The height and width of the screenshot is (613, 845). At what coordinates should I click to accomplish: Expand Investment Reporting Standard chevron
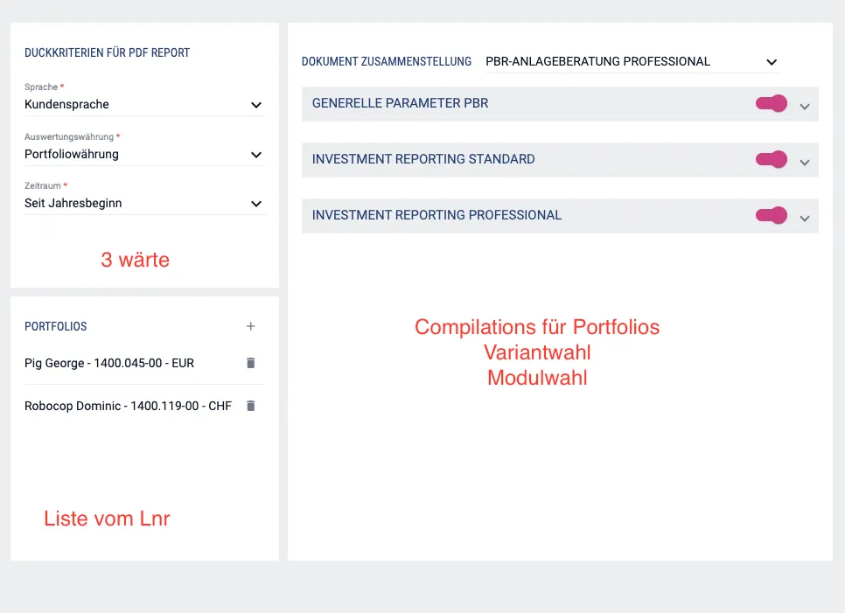tap(805, 163)
